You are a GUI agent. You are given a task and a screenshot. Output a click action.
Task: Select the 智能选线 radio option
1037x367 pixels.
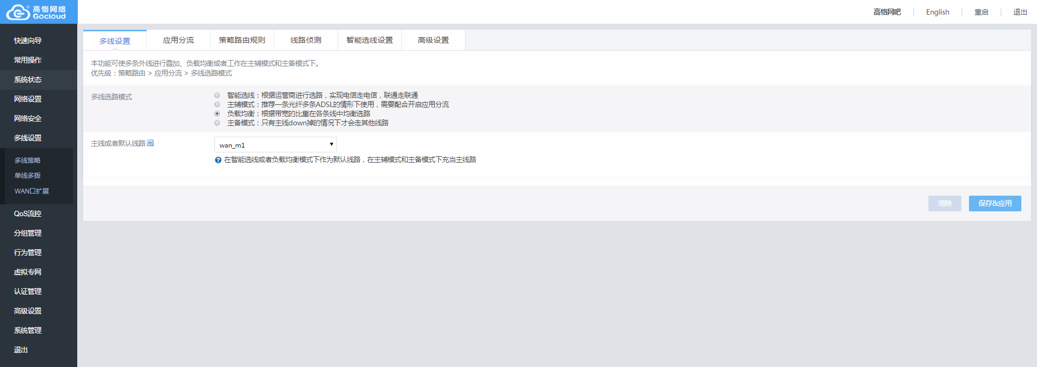[x=217, y=95]
